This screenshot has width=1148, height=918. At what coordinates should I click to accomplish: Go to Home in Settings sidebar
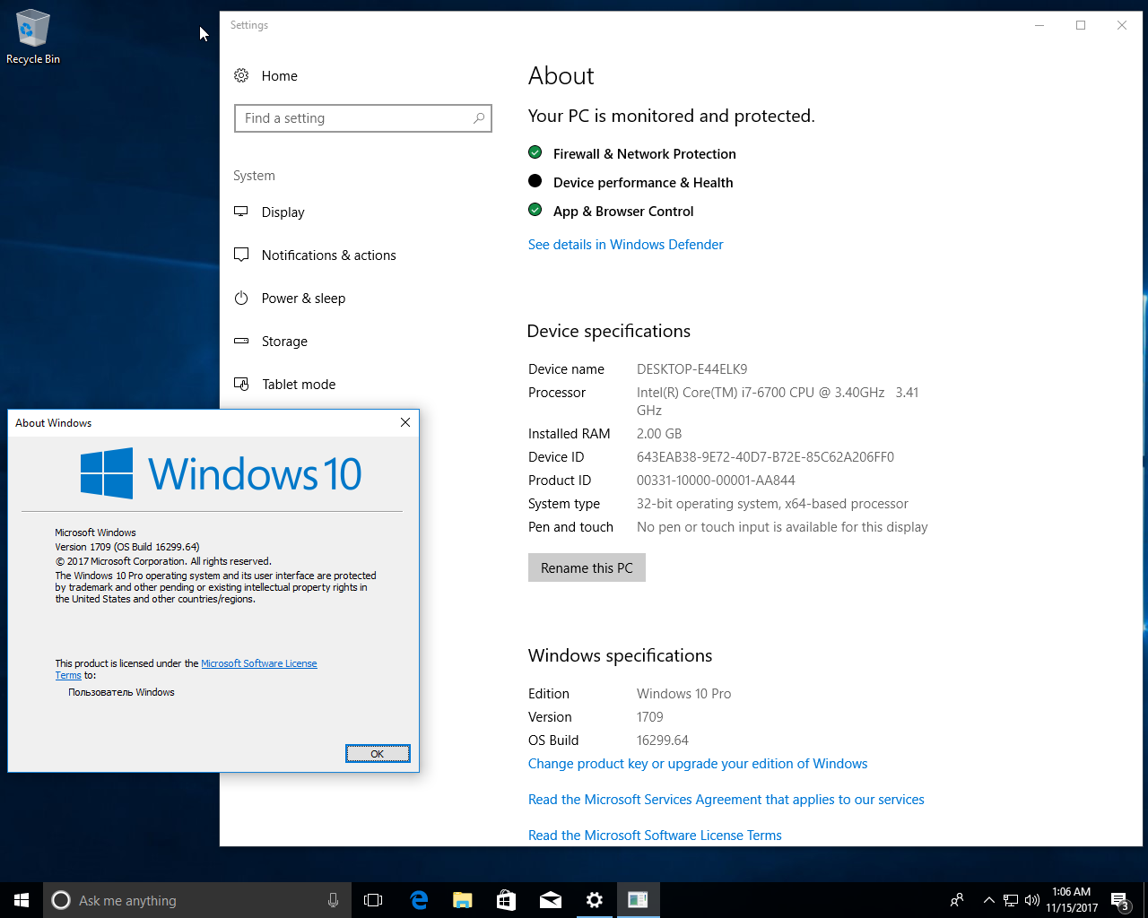tap(280, 76)
